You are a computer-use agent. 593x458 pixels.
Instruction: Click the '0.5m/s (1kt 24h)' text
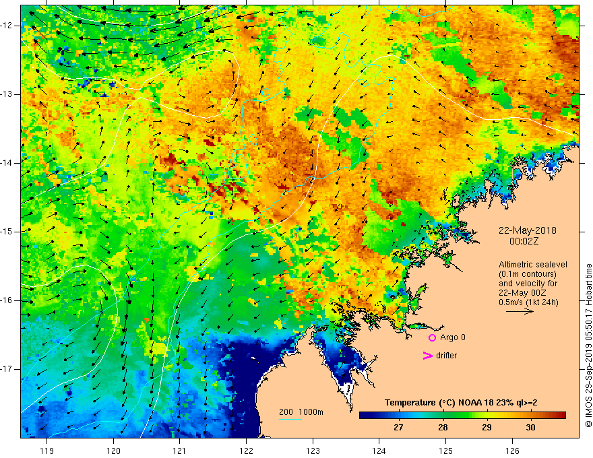pos(528,302)
